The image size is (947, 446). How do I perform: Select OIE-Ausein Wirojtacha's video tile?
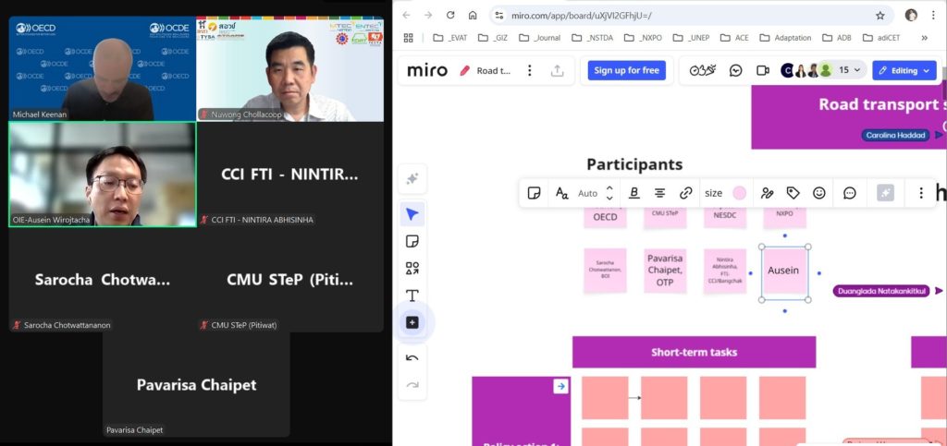102,175
